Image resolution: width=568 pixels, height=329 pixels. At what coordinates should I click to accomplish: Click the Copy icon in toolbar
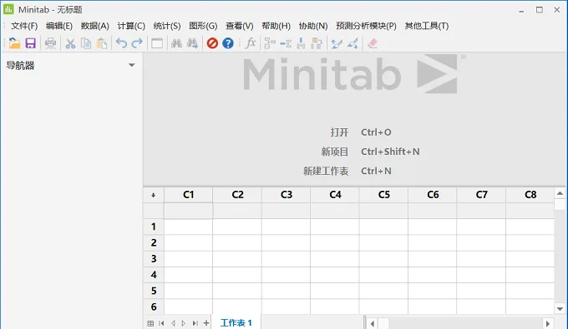[86, 43]
